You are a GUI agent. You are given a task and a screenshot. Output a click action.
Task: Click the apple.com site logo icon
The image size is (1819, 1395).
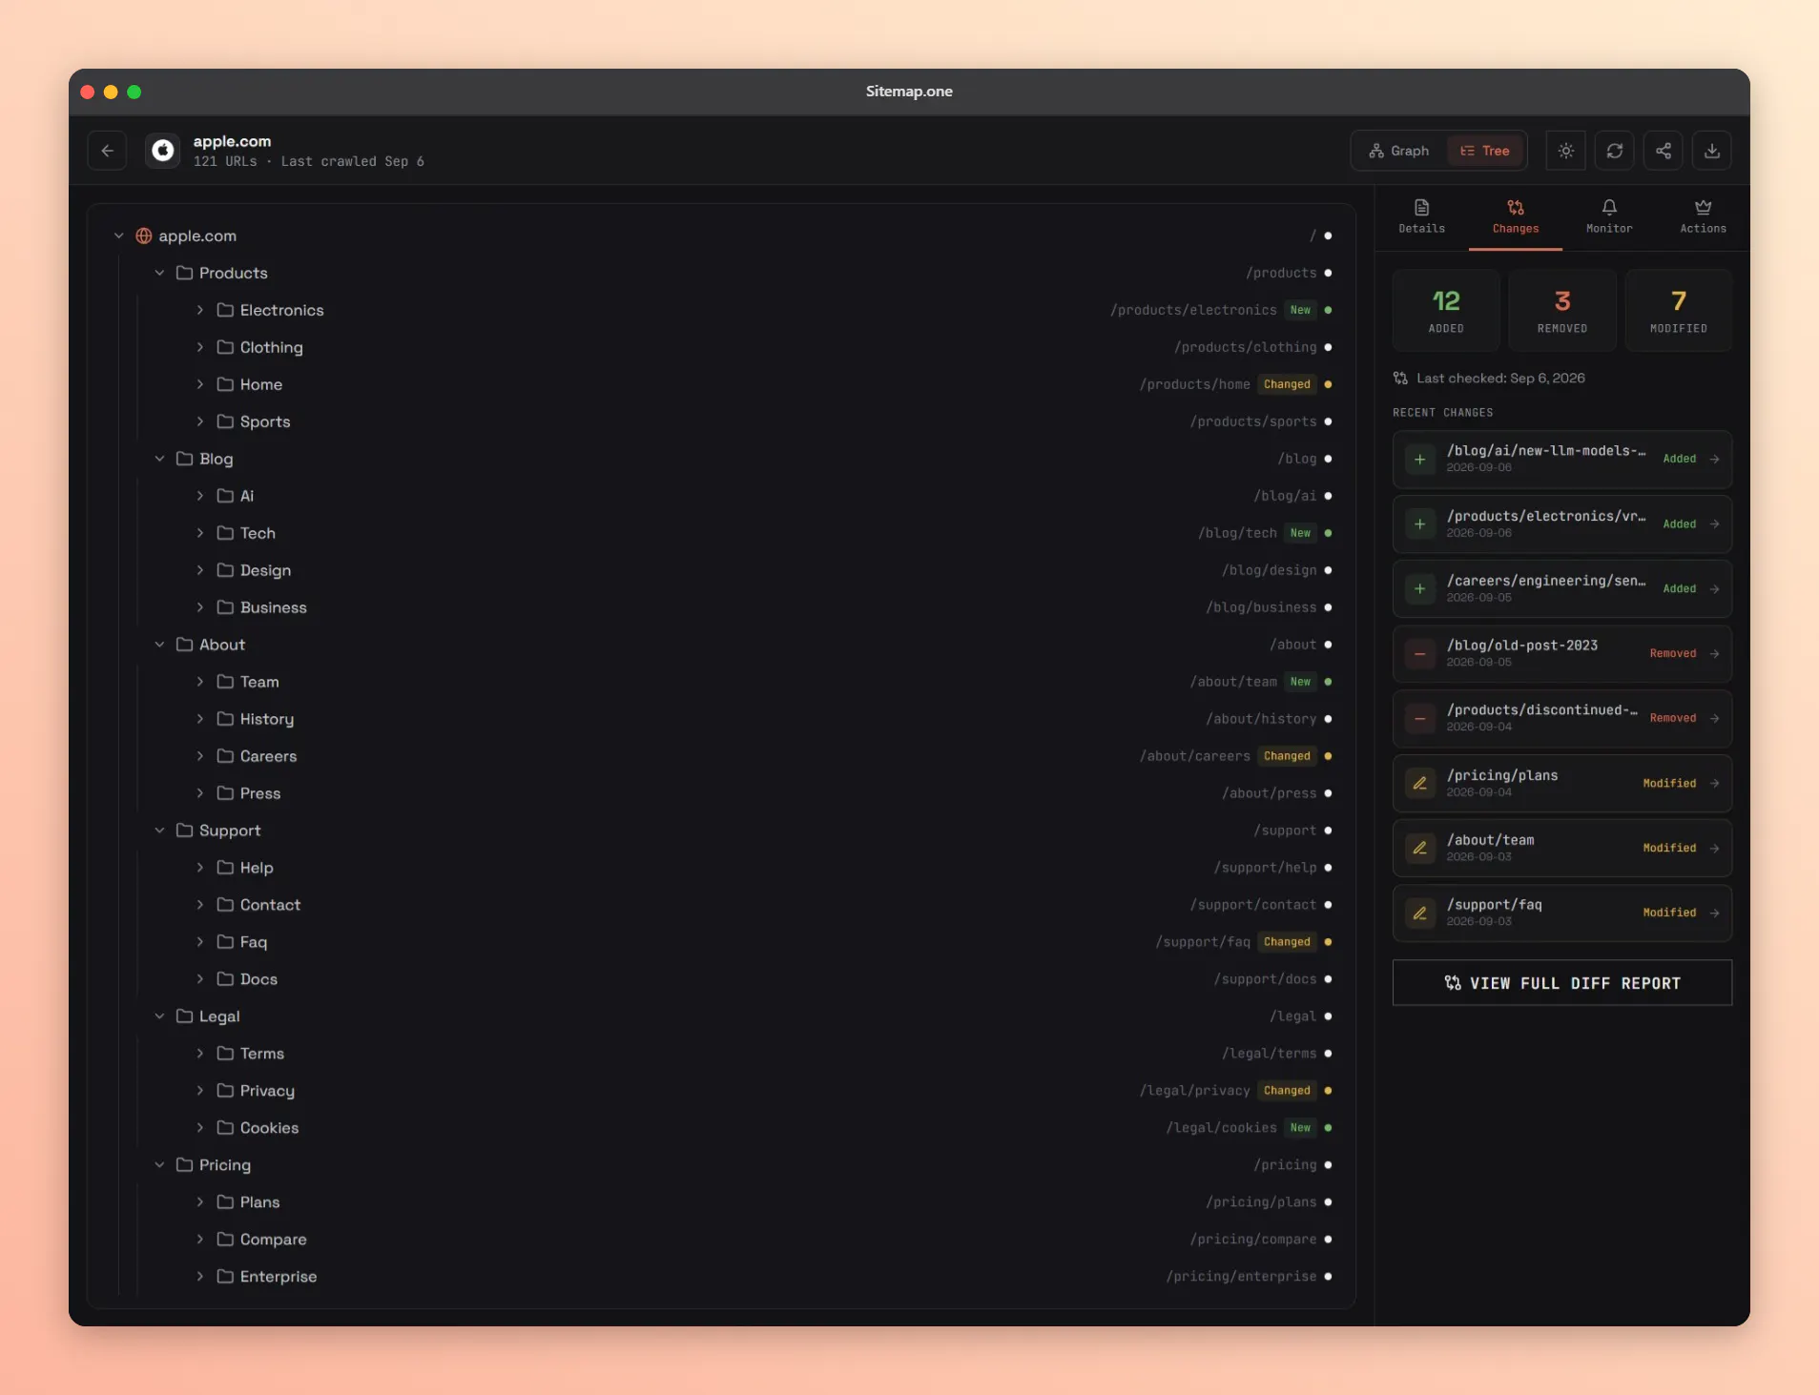click(x=163, y=151)
